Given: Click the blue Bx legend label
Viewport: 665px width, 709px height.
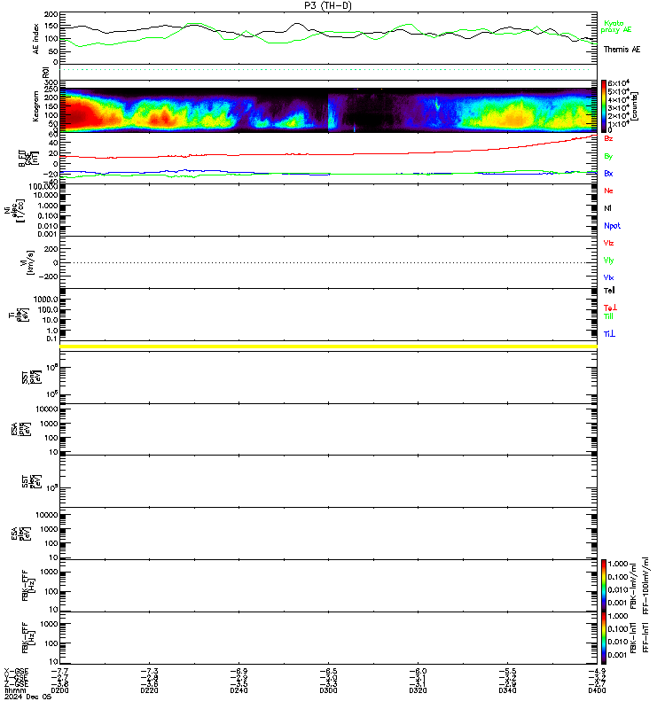Looking at the screenshot, I should (x=608, y=173).
